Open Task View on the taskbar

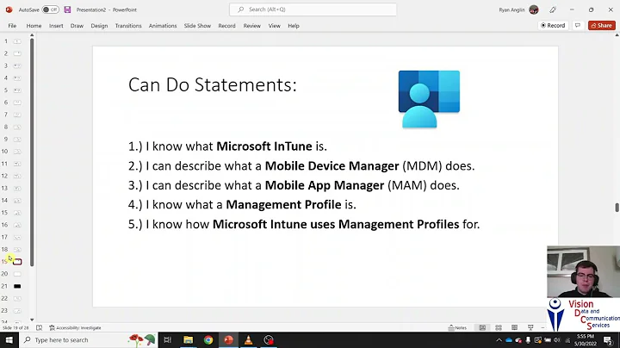click(x=168, y=340)
